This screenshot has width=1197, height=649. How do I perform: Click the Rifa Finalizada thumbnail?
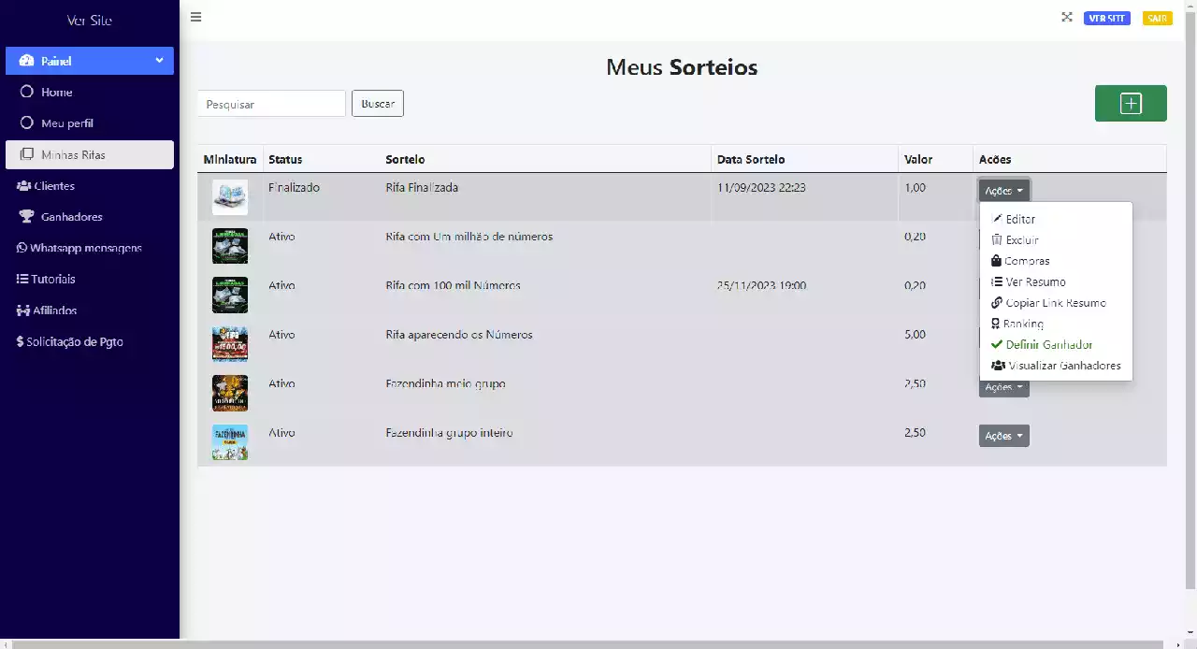[x=230, y=197]
